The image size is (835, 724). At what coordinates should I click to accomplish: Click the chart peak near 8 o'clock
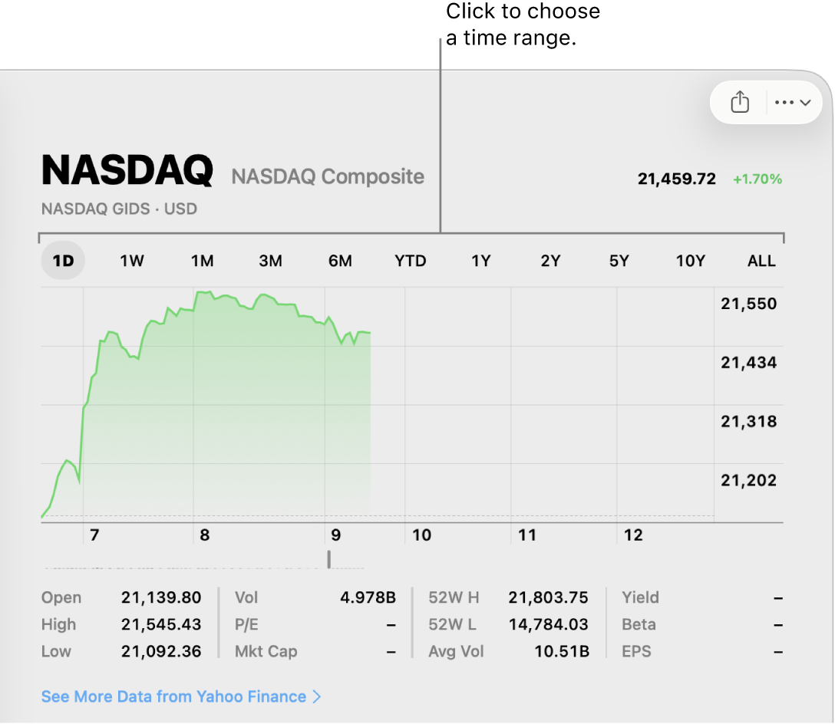[203, 292]
